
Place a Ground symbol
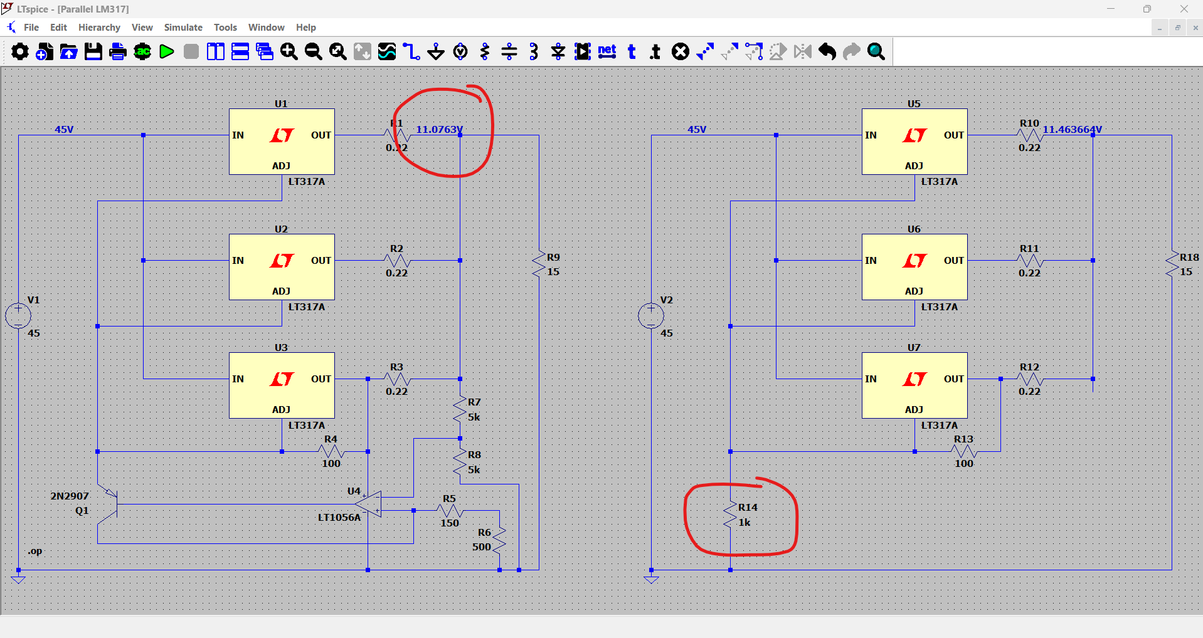pos(436,51)
